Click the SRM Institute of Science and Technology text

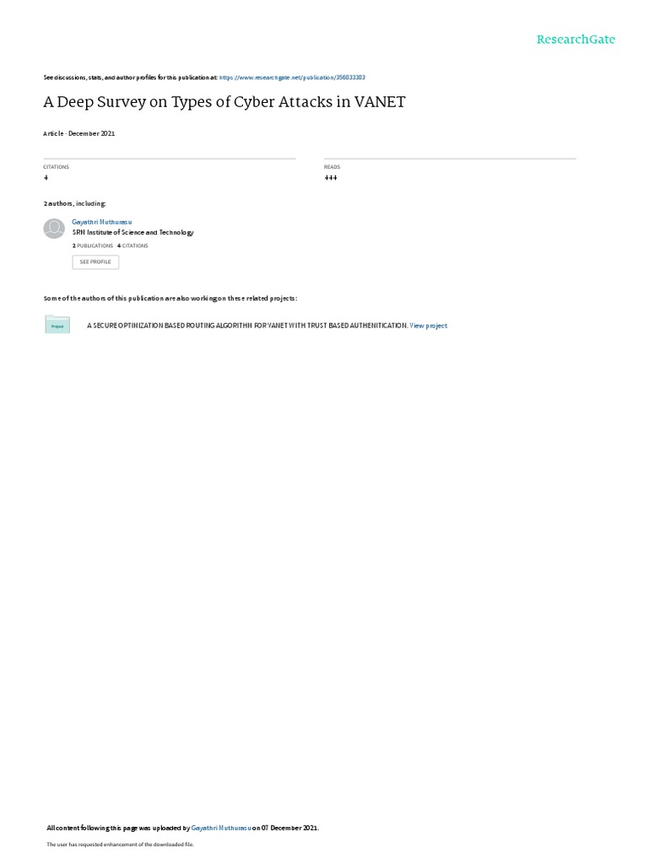132,233
